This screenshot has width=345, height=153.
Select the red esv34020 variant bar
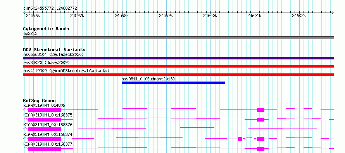click(x=178, y=66)
